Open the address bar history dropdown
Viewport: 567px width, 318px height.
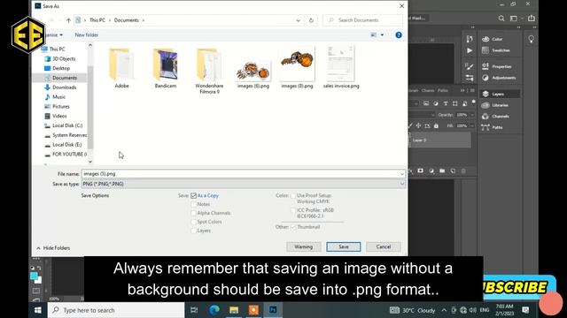tap(298, 20)
